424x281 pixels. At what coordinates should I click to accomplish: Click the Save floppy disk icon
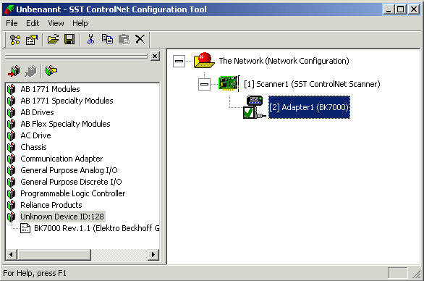69,40
